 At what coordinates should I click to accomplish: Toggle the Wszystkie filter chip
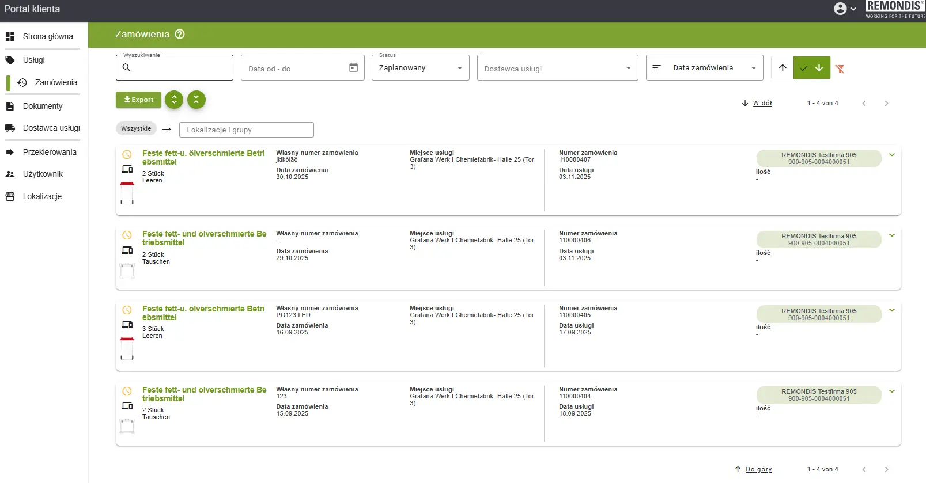point(136,129)
